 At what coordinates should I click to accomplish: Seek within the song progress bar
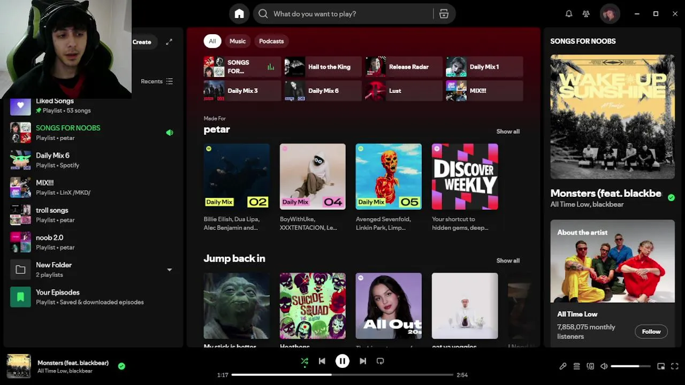(342, 375)
